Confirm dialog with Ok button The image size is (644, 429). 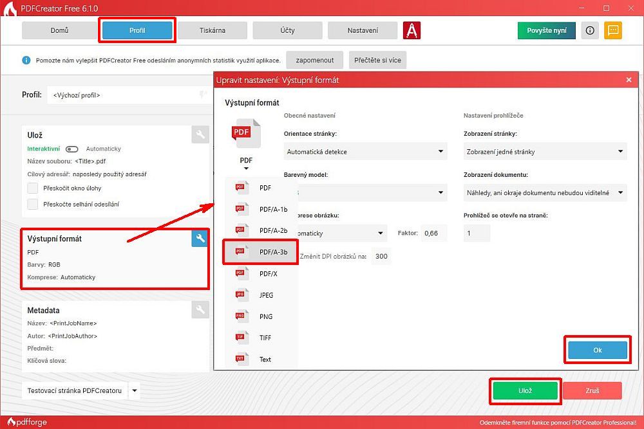[x=597, y=350]
